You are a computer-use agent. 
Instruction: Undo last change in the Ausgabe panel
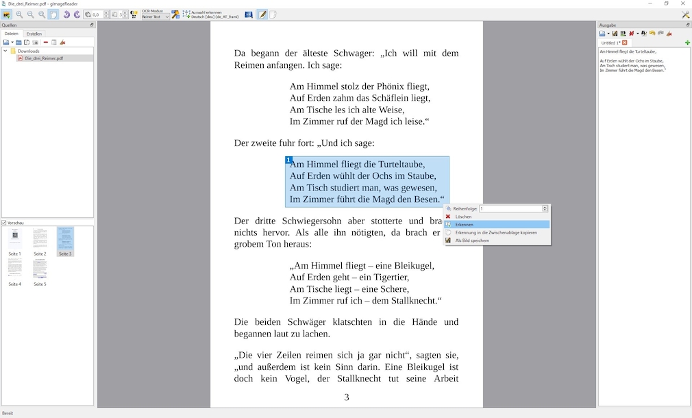click(x=652, y=34)
